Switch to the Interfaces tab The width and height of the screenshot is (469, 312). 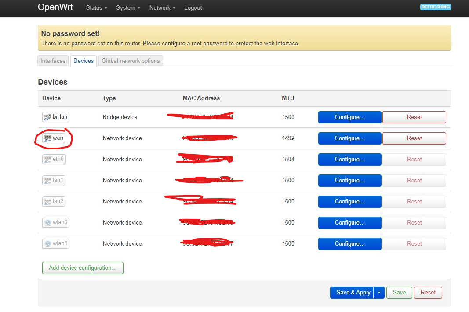click(53, 61)
